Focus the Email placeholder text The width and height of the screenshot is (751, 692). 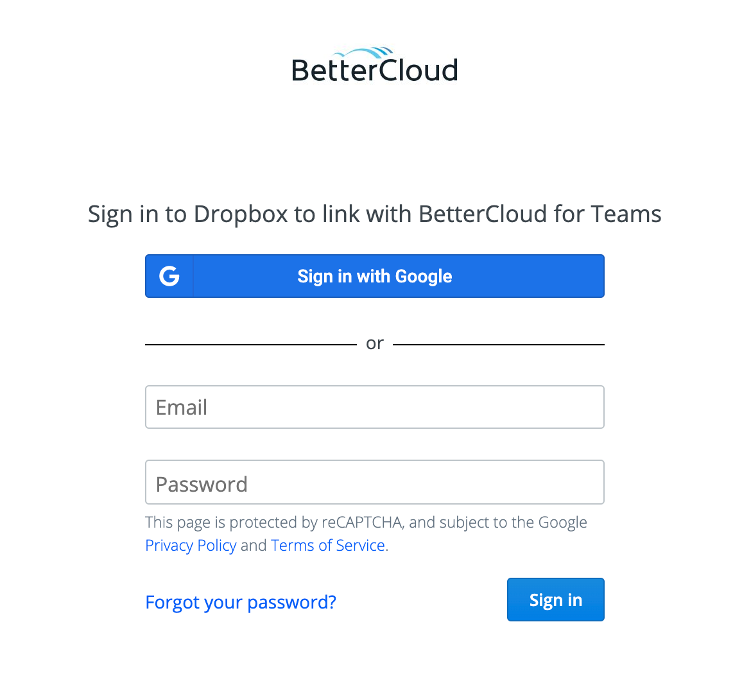point(182,406)
